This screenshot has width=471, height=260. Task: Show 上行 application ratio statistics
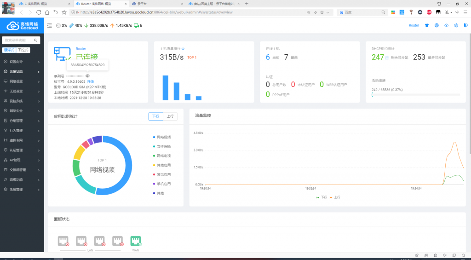[x=170, y=116]
